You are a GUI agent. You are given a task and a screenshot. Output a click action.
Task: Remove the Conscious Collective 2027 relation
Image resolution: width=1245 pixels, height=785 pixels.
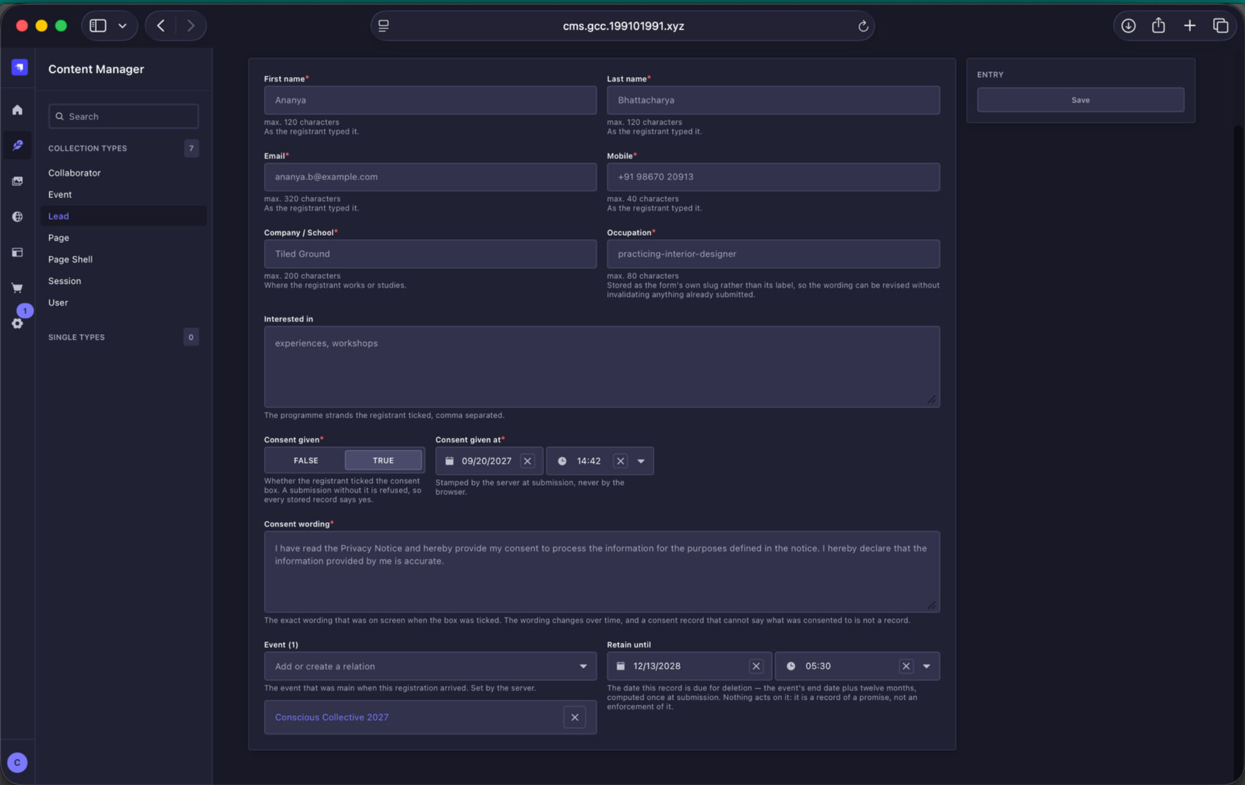575,718
